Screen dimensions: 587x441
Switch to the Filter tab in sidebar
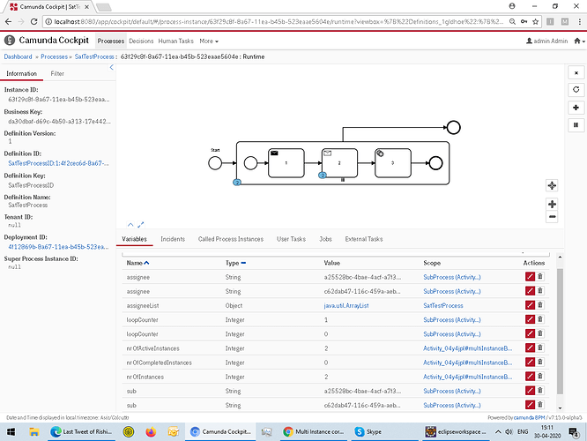pyautogui.click(x=57, y=73)
